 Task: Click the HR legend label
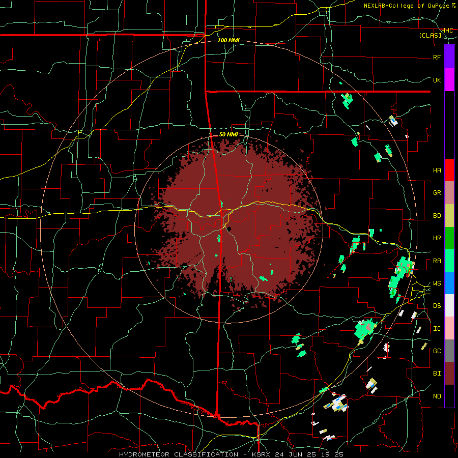[x=437, y=238]
